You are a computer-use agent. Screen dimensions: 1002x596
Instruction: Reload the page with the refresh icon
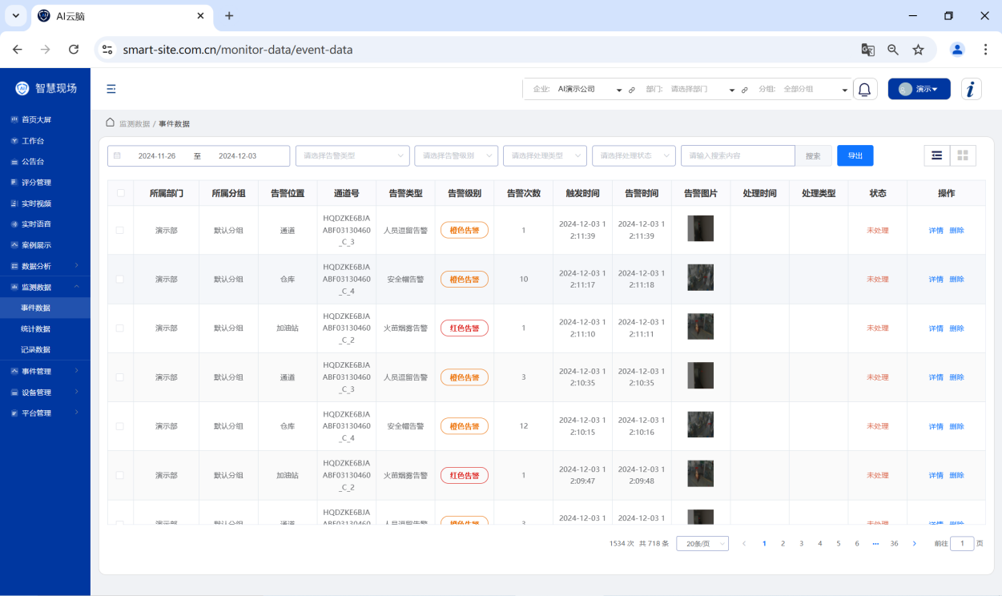point(74,50)
